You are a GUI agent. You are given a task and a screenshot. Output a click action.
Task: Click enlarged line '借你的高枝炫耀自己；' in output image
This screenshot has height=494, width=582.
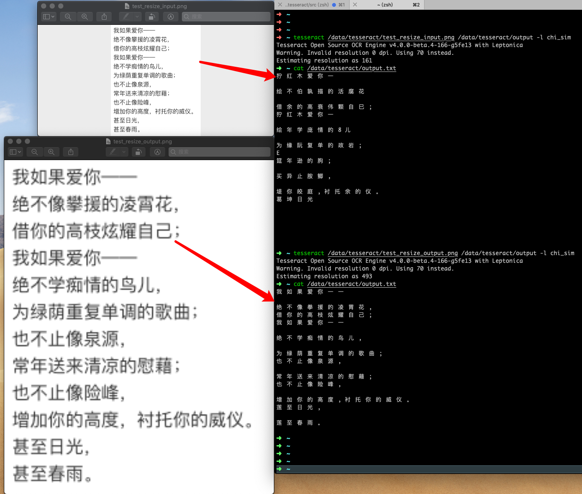[x=97, y=230]
